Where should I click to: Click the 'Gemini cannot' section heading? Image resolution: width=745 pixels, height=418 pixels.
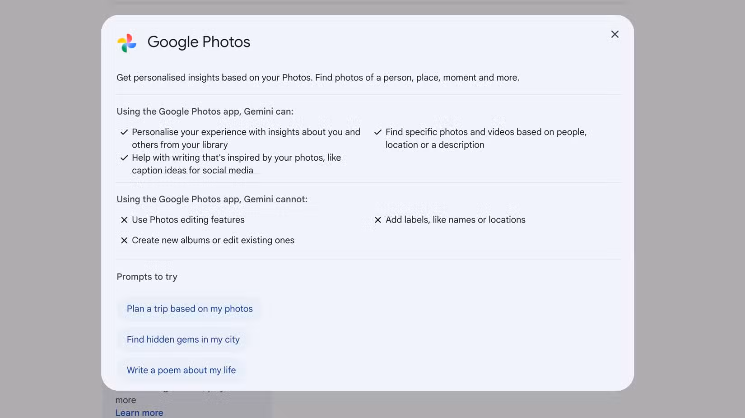(212, 199)
